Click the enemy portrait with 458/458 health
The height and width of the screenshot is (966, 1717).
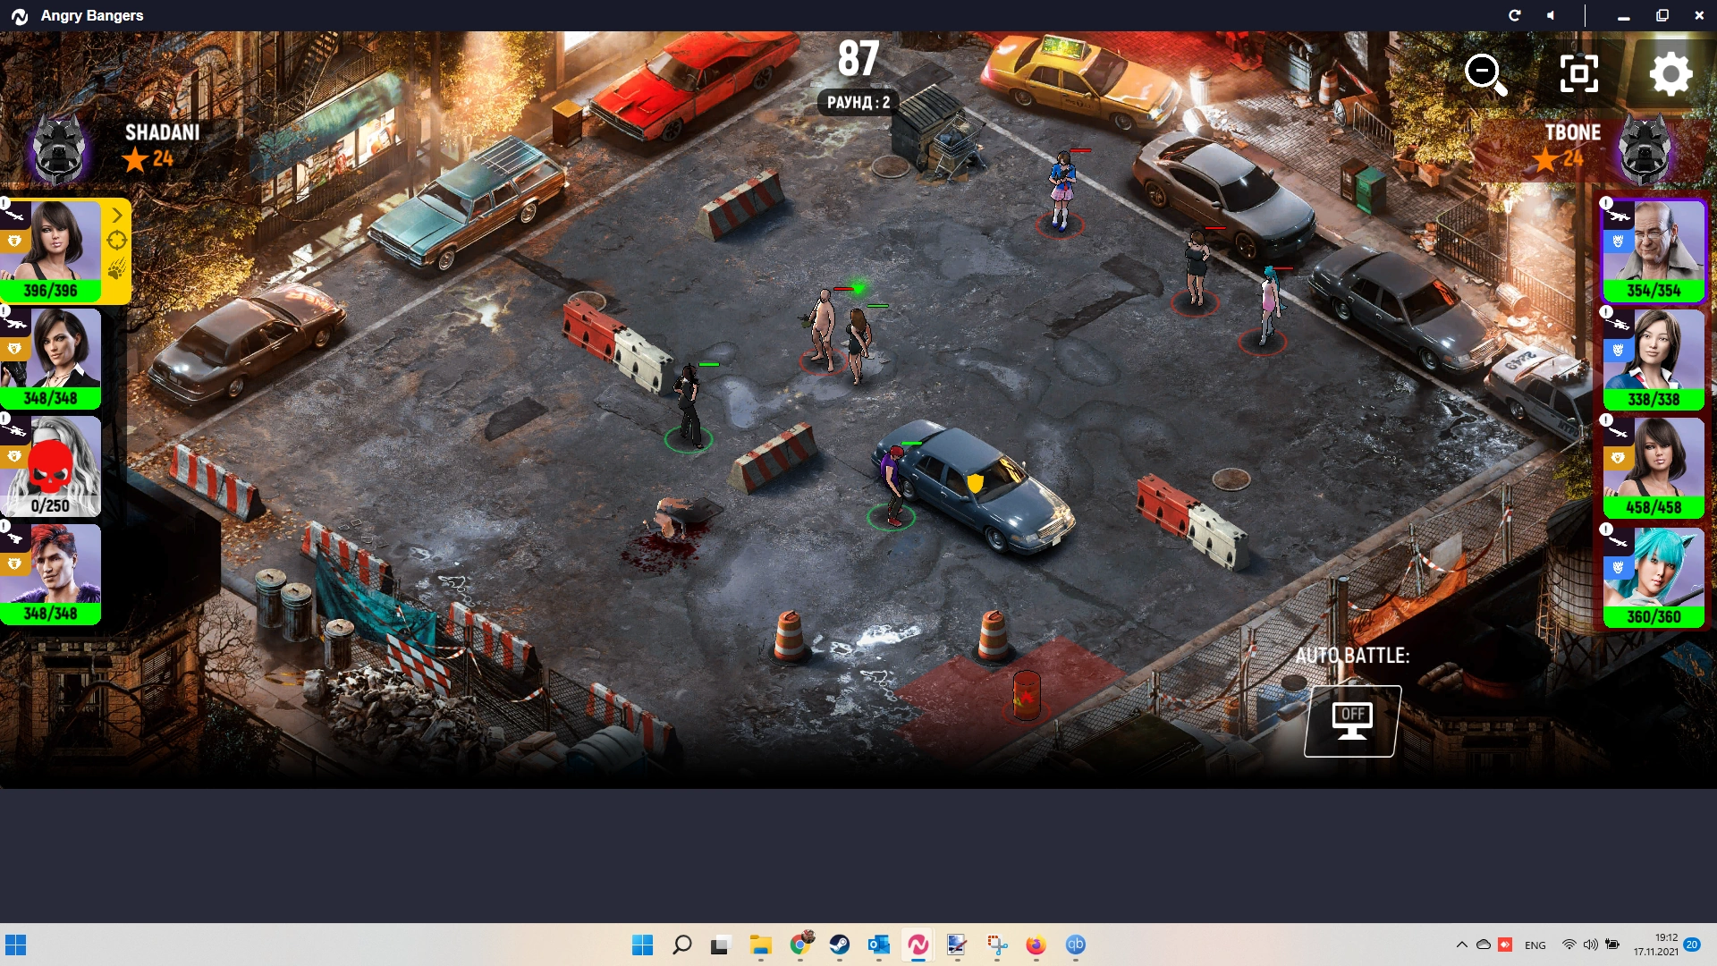(1654, 463)
